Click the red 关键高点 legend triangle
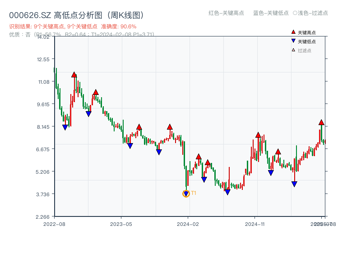 point(293,32)
